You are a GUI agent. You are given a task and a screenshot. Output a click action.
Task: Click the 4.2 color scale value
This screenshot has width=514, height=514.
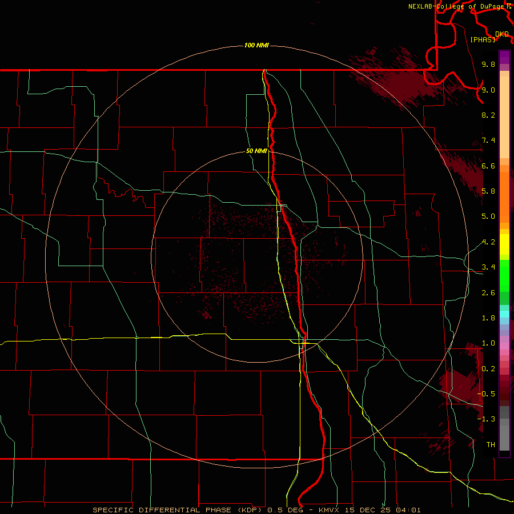488,242
